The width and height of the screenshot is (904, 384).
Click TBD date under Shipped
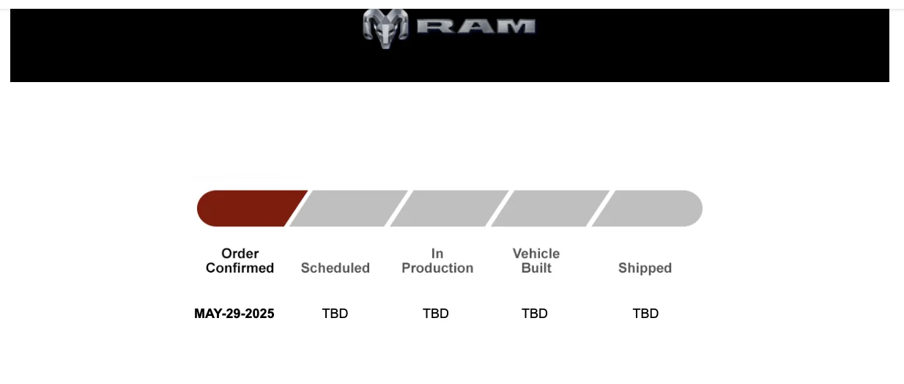(645, 314)
